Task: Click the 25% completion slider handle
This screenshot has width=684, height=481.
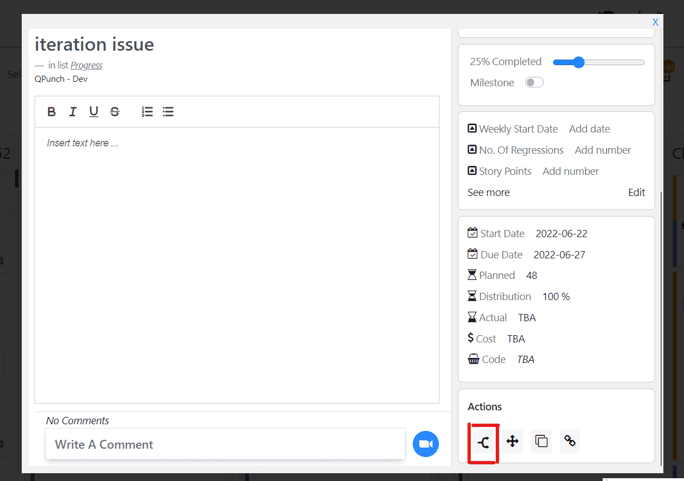Action: pos(579,62)
